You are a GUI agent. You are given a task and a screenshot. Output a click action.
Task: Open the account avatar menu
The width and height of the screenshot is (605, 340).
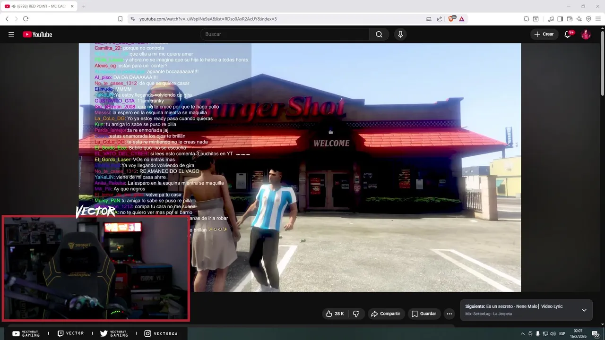pyautogui.click(x=586, y=34)
